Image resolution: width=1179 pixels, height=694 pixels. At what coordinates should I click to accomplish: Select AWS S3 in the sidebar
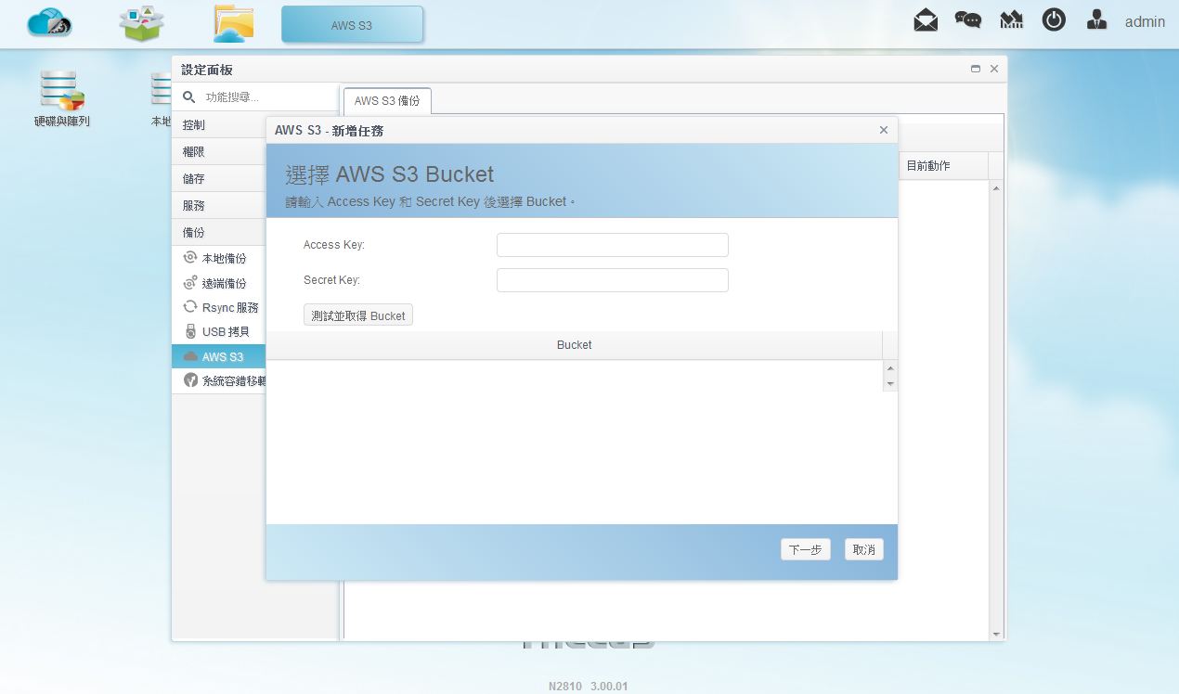(x=219, y=356)
